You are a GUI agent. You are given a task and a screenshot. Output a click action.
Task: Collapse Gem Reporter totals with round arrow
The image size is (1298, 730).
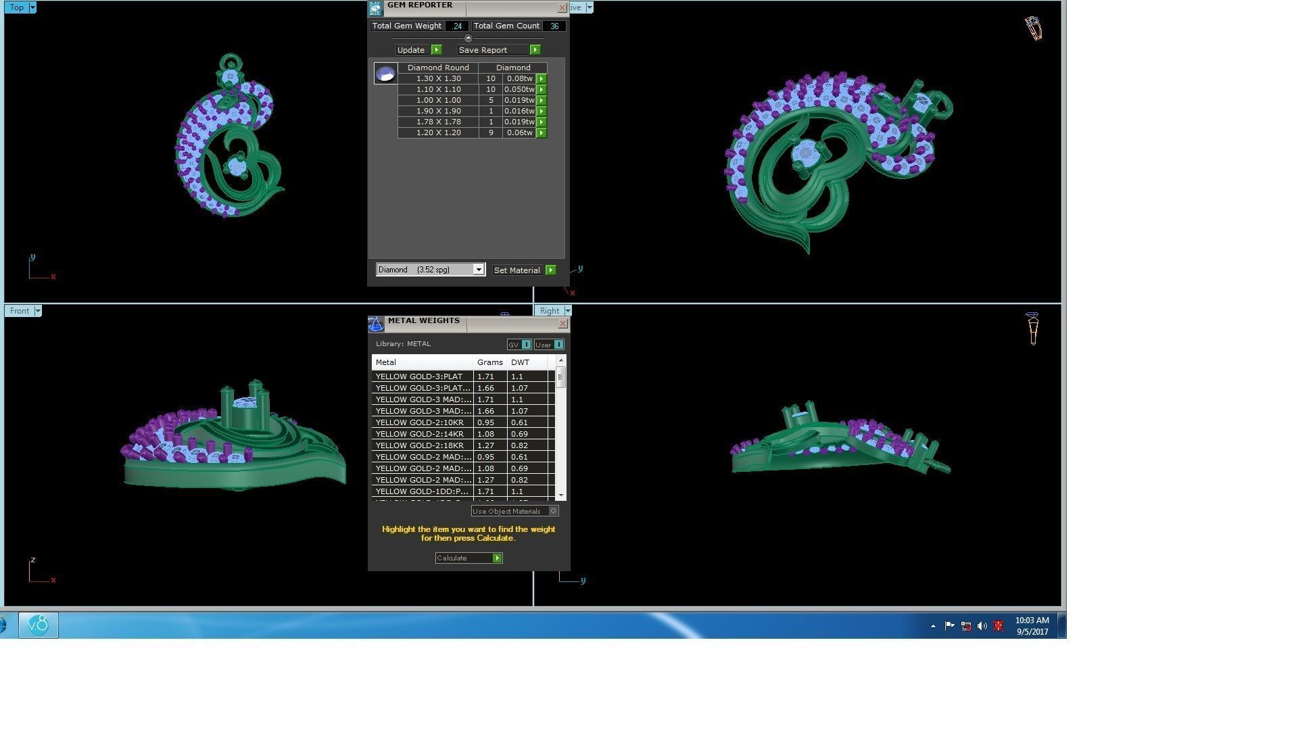[468, 38]
